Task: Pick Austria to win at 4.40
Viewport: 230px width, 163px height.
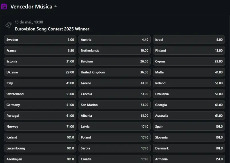Action: click(x=114, y=40)
